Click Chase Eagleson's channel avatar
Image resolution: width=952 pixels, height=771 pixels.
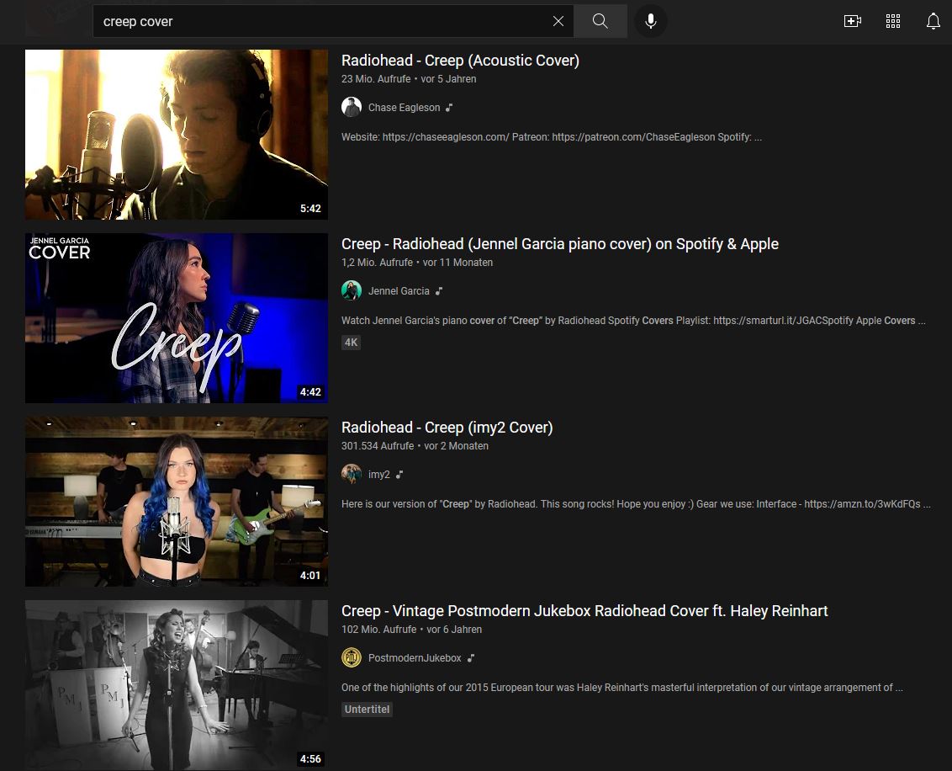tap(352, 107)
